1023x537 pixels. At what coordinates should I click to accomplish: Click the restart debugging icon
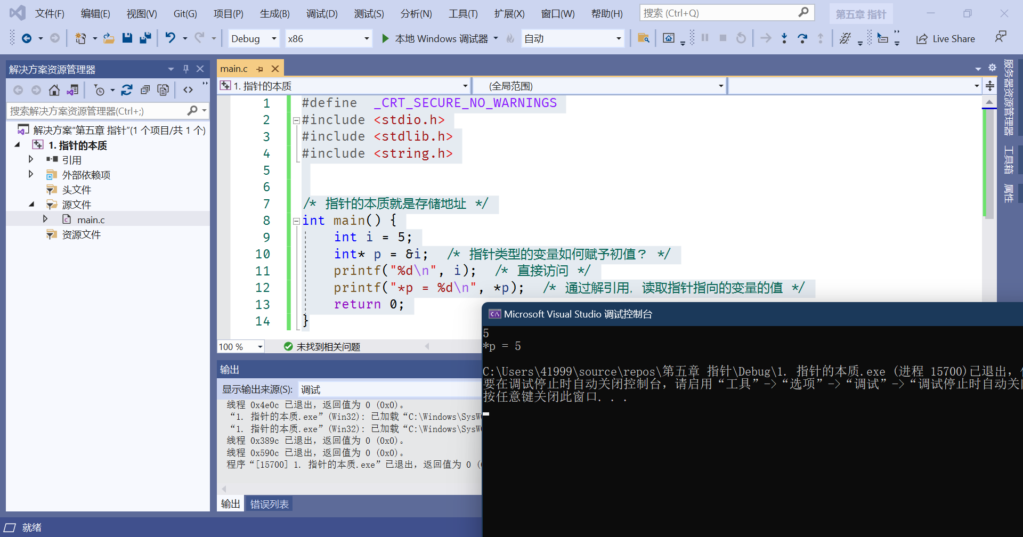pyautogui.click(x=741, y=38)
